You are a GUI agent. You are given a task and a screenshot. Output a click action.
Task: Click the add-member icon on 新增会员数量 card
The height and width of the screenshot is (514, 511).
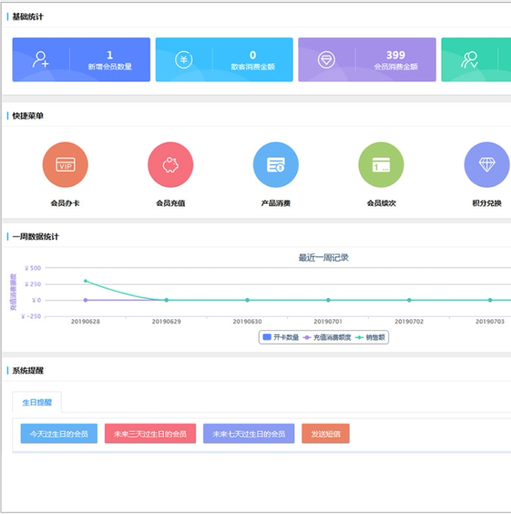coord(41,60)
